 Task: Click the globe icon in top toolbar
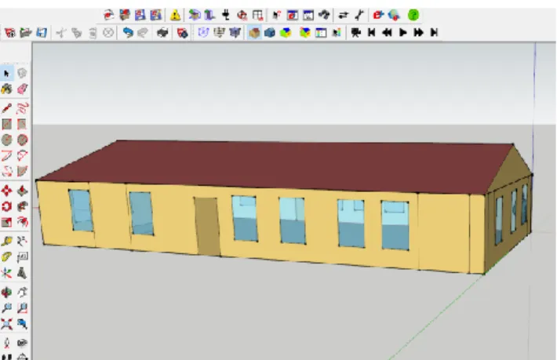click(x=394, y=15)
